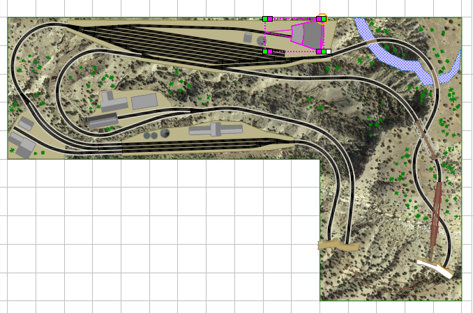Click the yellow rotation handle on the selected building
The image size is (473, 313).
[x=322, y=18]
